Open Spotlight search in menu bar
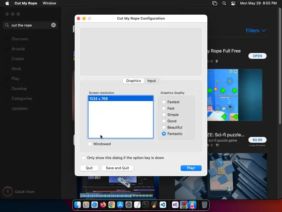This screenshot has width=282, height=212. (224, 3)
